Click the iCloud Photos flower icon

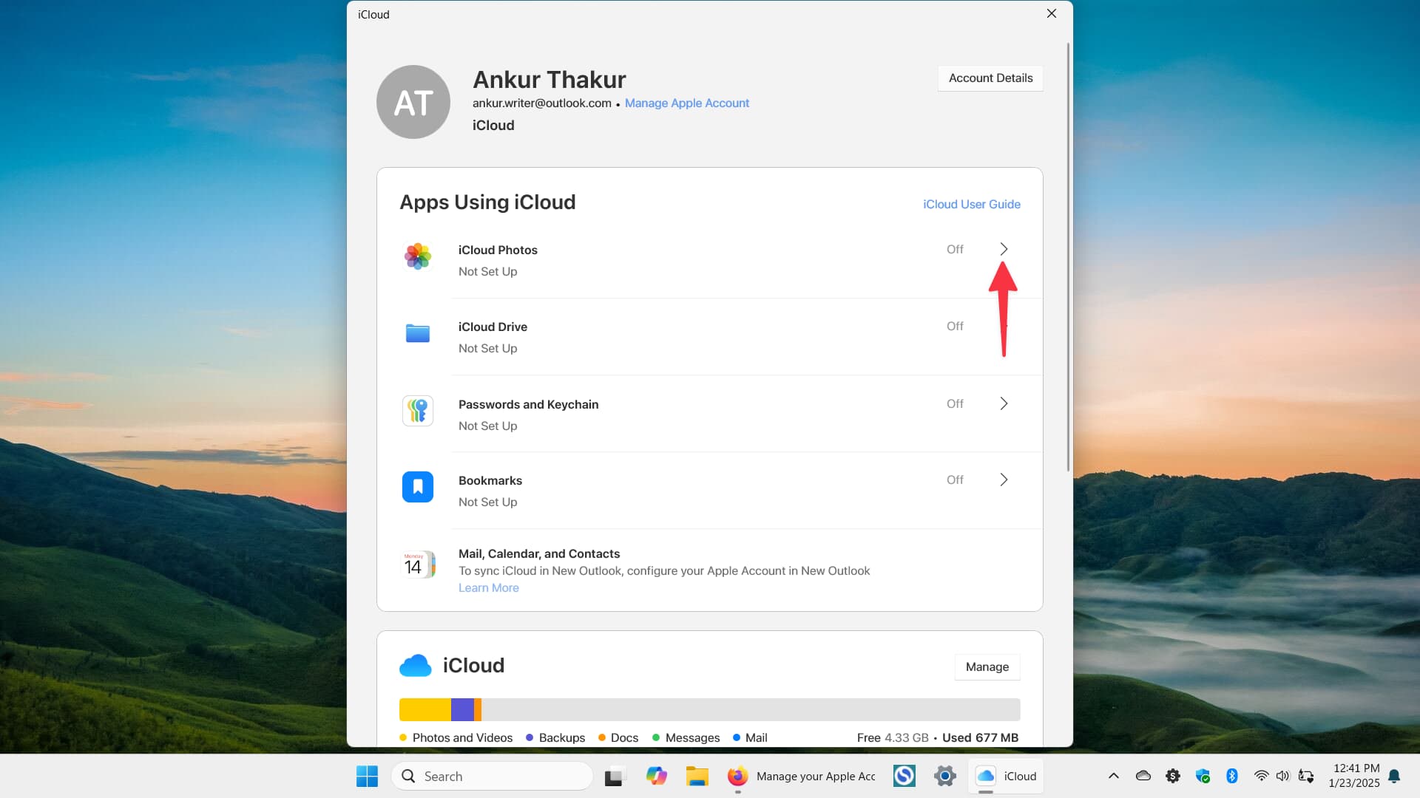418,256
